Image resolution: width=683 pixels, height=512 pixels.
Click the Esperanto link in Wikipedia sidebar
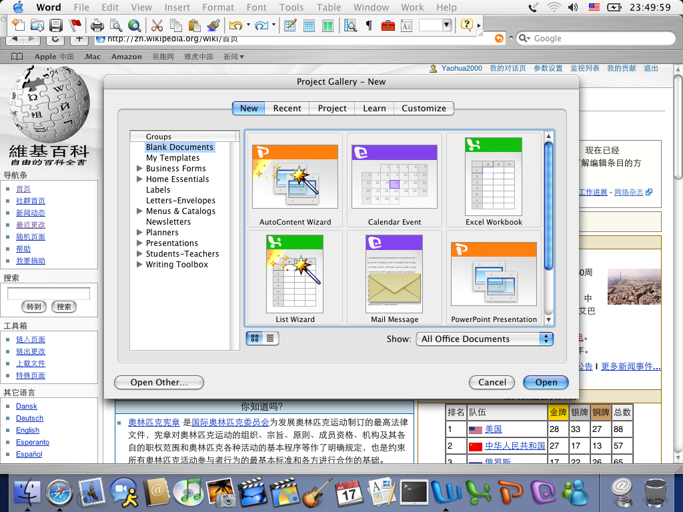pos(33,442)
